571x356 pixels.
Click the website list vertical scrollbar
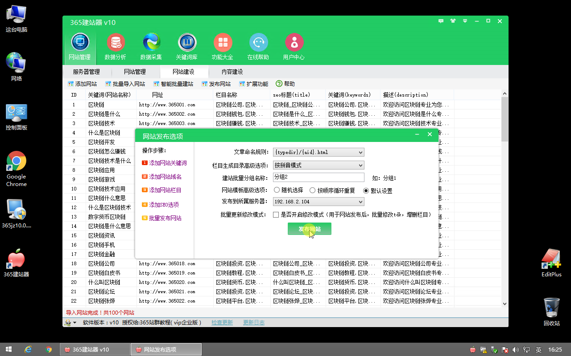pos(505,119)
